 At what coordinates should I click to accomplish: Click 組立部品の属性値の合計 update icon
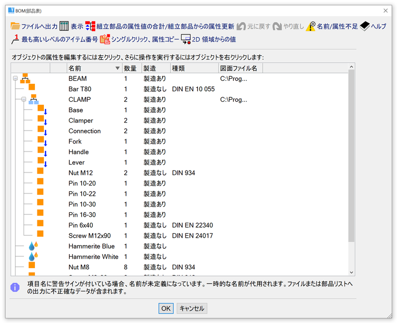[x=90, y=26]
